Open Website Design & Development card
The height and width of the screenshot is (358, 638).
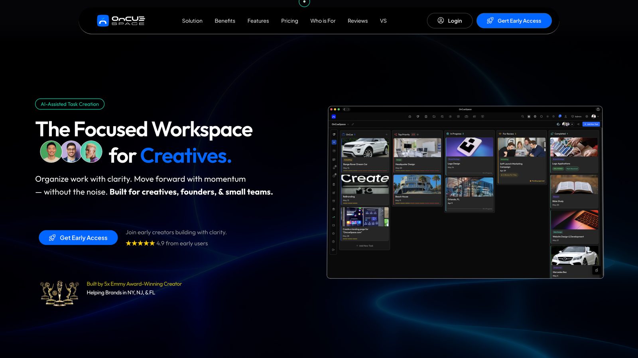pyautogui.click(x=574, y=226)
